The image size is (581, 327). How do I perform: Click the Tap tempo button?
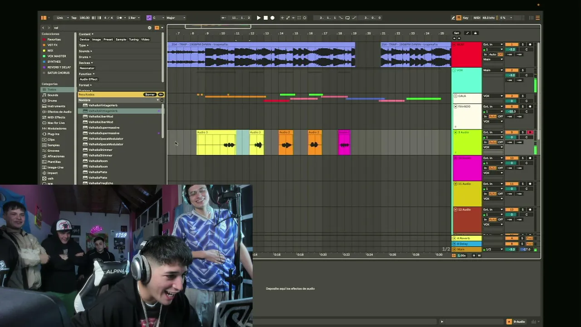pyautogui.click(x=74, y=18)
